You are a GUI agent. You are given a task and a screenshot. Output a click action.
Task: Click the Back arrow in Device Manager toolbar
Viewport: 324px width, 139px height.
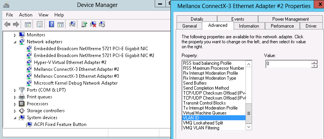click(7, 25)
